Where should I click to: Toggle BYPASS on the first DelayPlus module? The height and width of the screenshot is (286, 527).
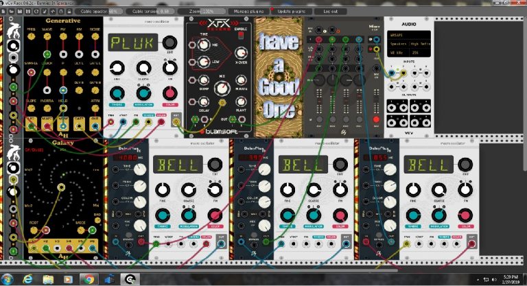coord(128,236)
